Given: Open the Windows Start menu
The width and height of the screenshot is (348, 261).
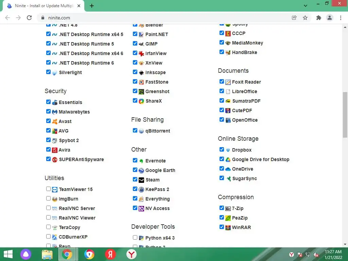Looking at the screenshot, I should coord(8,254).
